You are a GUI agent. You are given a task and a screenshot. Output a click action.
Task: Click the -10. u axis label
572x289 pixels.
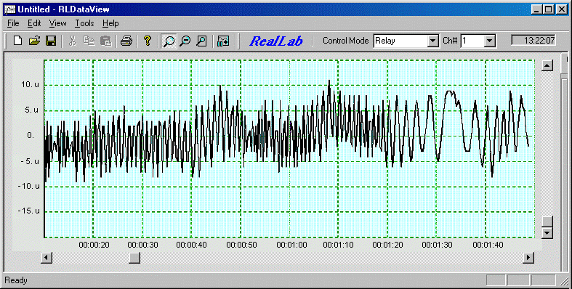(29, 186)
